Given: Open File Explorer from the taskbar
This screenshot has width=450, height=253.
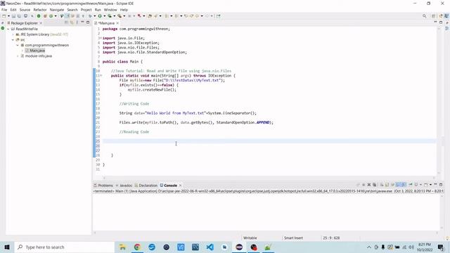Looking at the screenshot, I should click(122, 247).
